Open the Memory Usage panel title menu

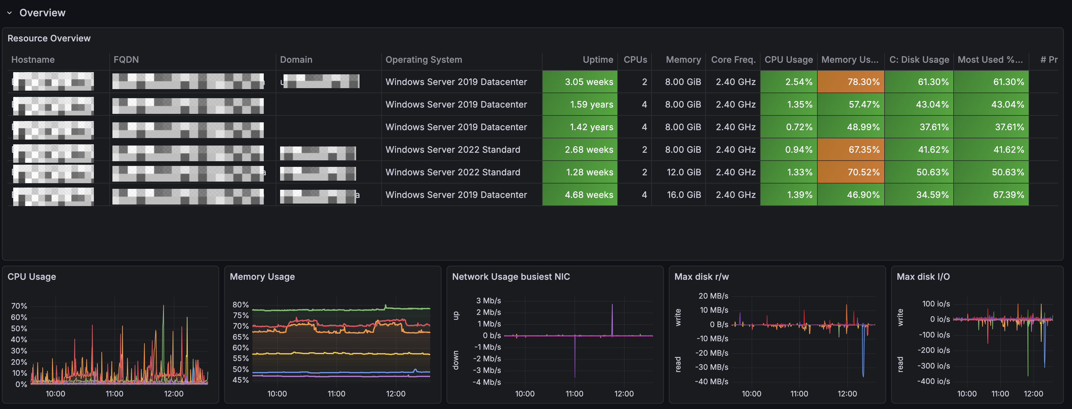(262, 276)
